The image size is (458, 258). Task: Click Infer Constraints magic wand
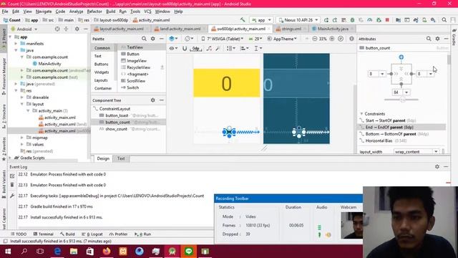[x=218, y=48]
